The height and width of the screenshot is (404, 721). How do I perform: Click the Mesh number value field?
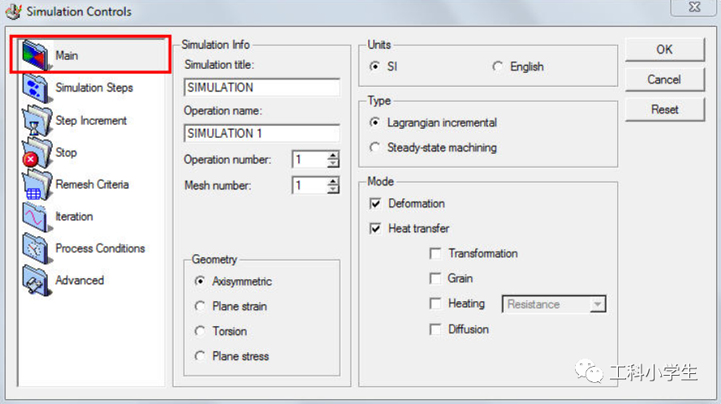310,185
